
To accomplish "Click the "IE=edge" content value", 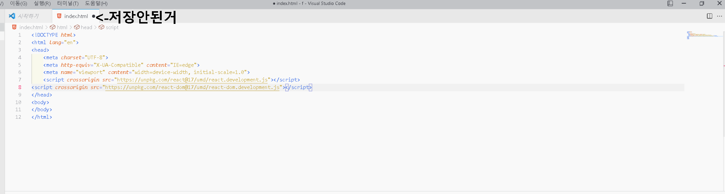I will coord(183,65).
